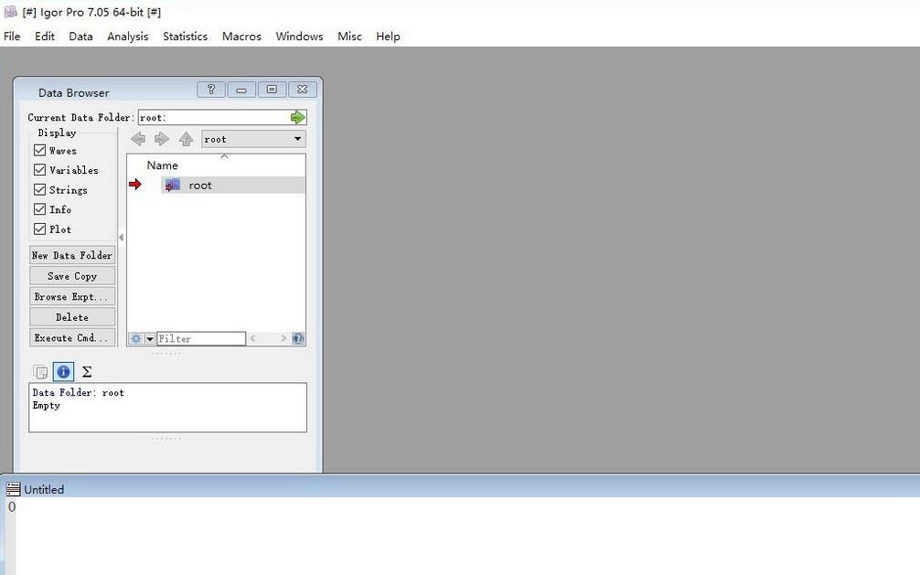Open the root folder dropdown
The height and width of the screenshot is (575, 920).
click(253, 139)
